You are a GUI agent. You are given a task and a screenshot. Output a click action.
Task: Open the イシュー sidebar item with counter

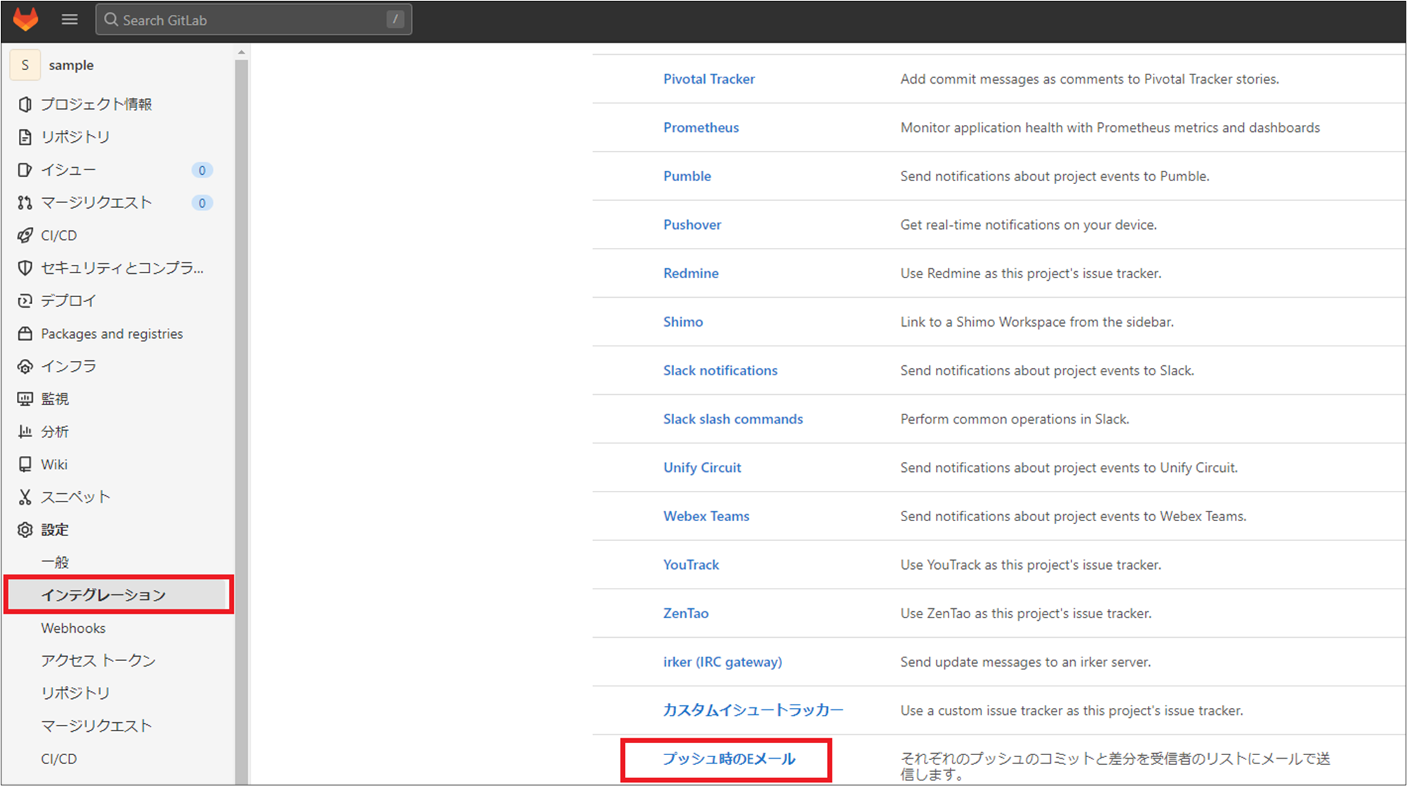(x=68, y=170)
